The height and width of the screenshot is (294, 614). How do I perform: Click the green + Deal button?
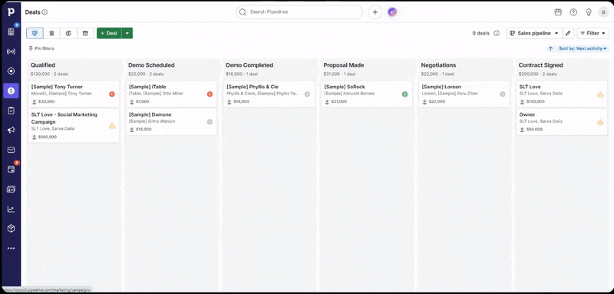pyautogui.click(x=109, y=33)
